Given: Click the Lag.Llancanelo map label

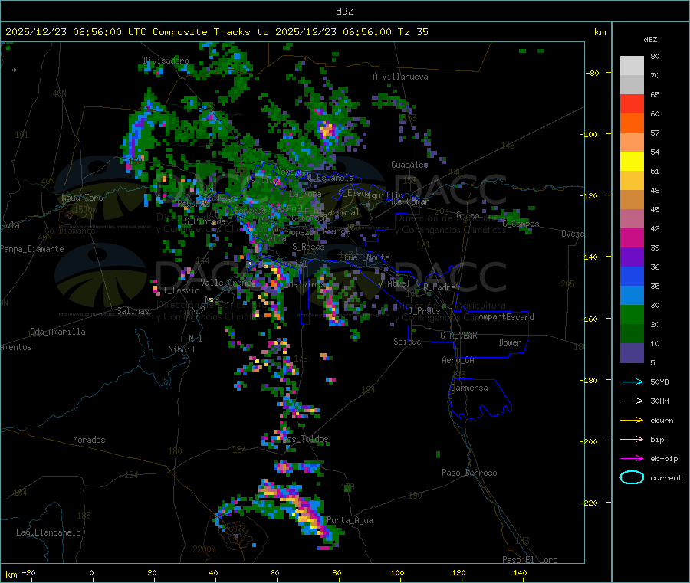Looking at the screenshot, I should tap(48, 532).
